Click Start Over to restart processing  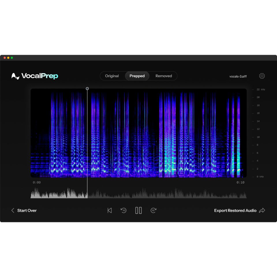(x=27, y=210)
